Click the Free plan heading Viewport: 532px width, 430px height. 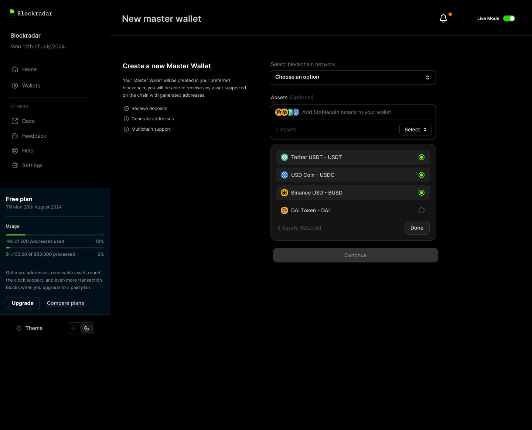[x=19, y=199]
